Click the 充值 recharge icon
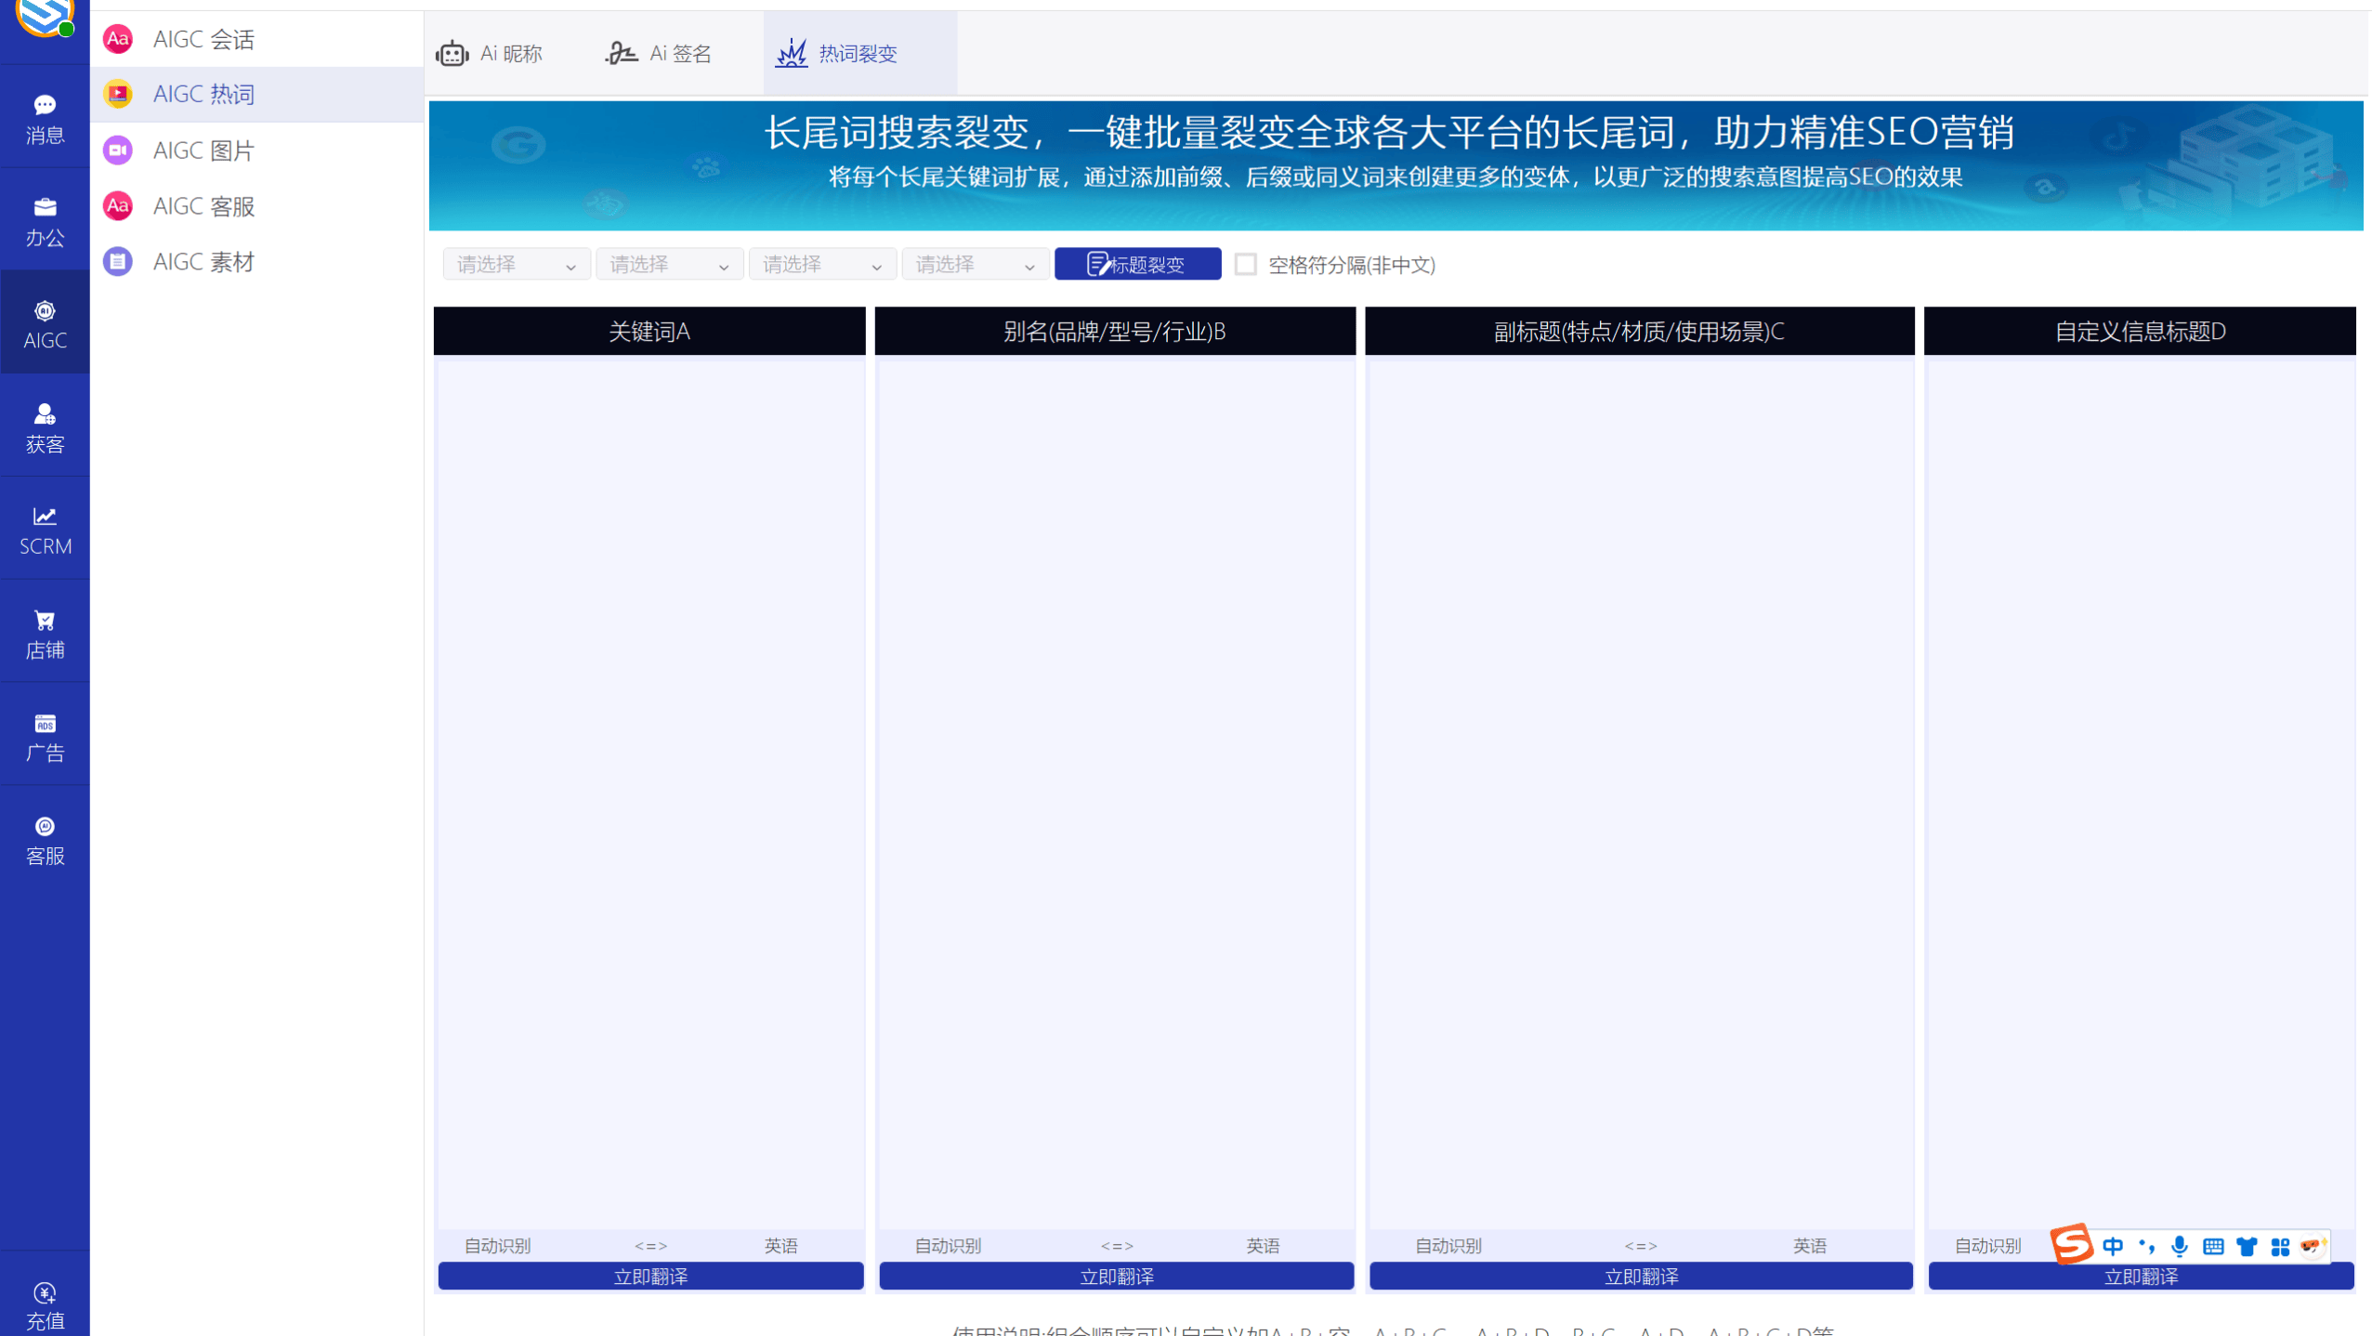The height and width of the screenshot is (1336, 2372). coord(45,1301)
